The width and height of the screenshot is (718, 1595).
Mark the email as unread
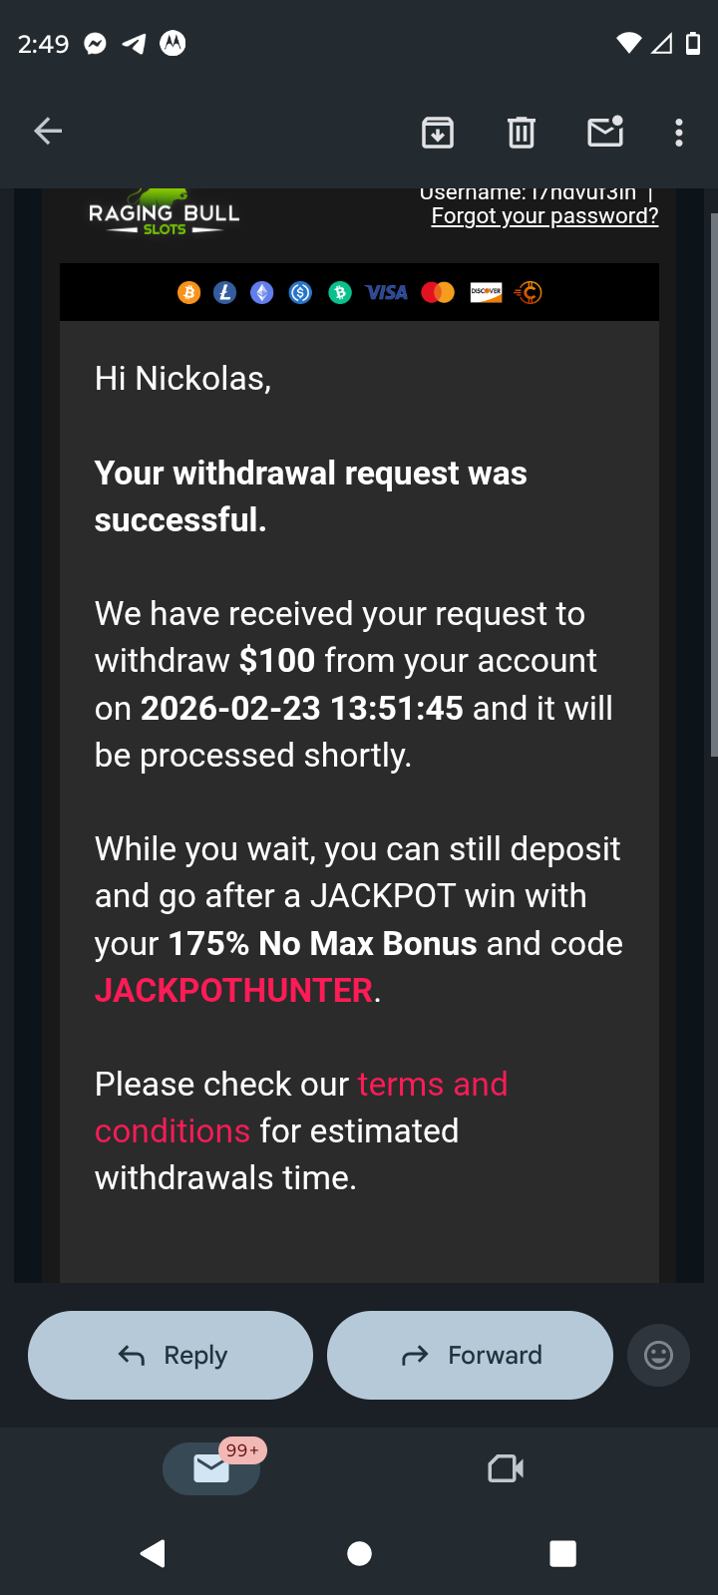(605, 132)
